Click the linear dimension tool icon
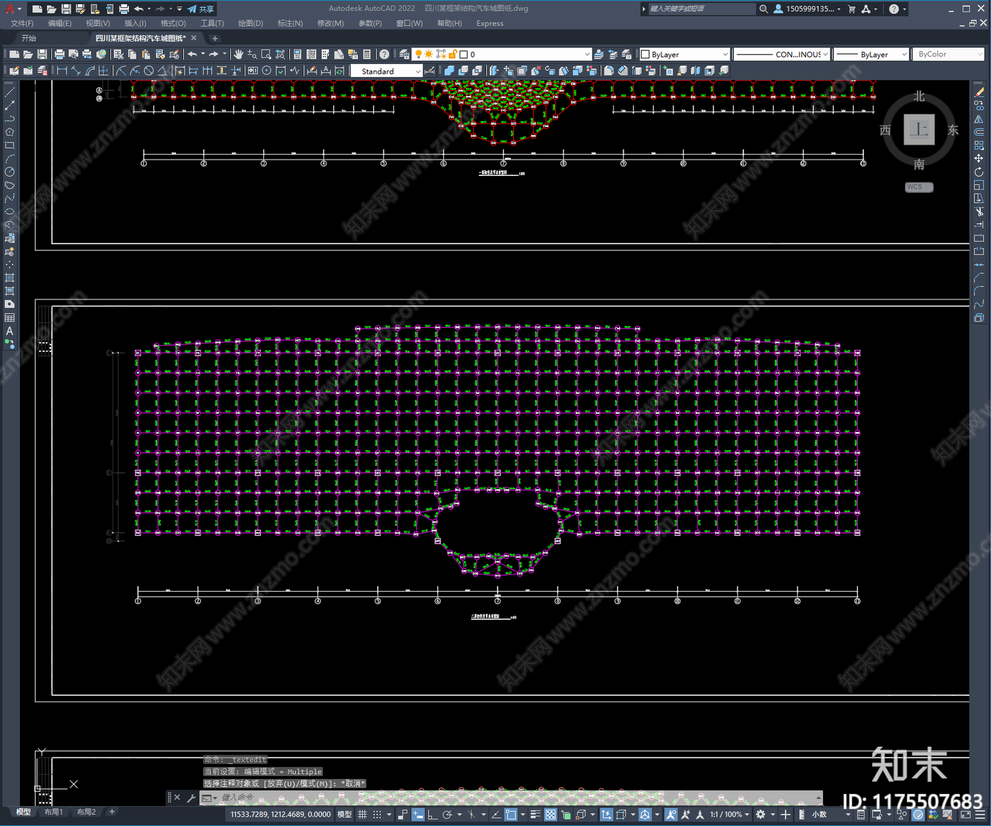The width and height of the screenshot is (991, 826). [x=62, y=71]
